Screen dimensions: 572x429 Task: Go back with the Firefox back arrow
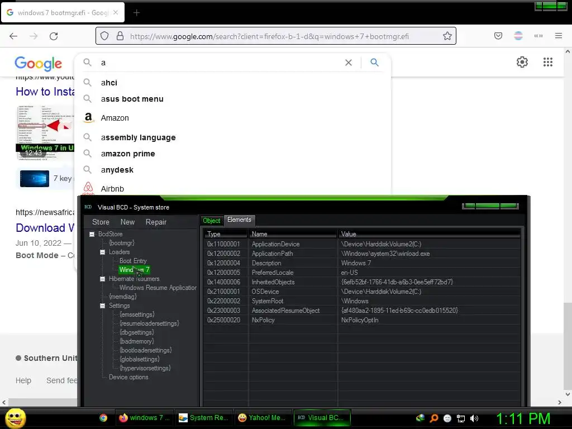point(13,36)
